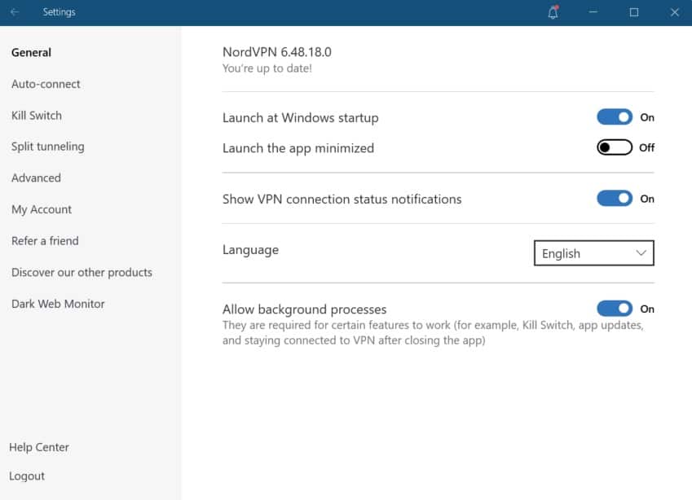Open Auto-connect settings
The height and width of the screenshot is (500, 692).
click(46, 84)
